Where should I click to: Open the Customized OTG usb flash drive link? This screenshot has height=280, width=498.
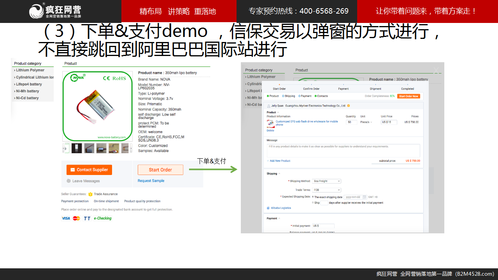(307, 123)
